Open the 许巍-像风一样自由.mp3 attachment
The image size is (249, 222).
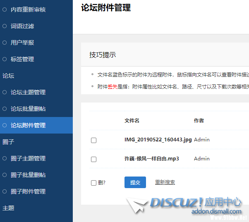(x=151, y=159)
